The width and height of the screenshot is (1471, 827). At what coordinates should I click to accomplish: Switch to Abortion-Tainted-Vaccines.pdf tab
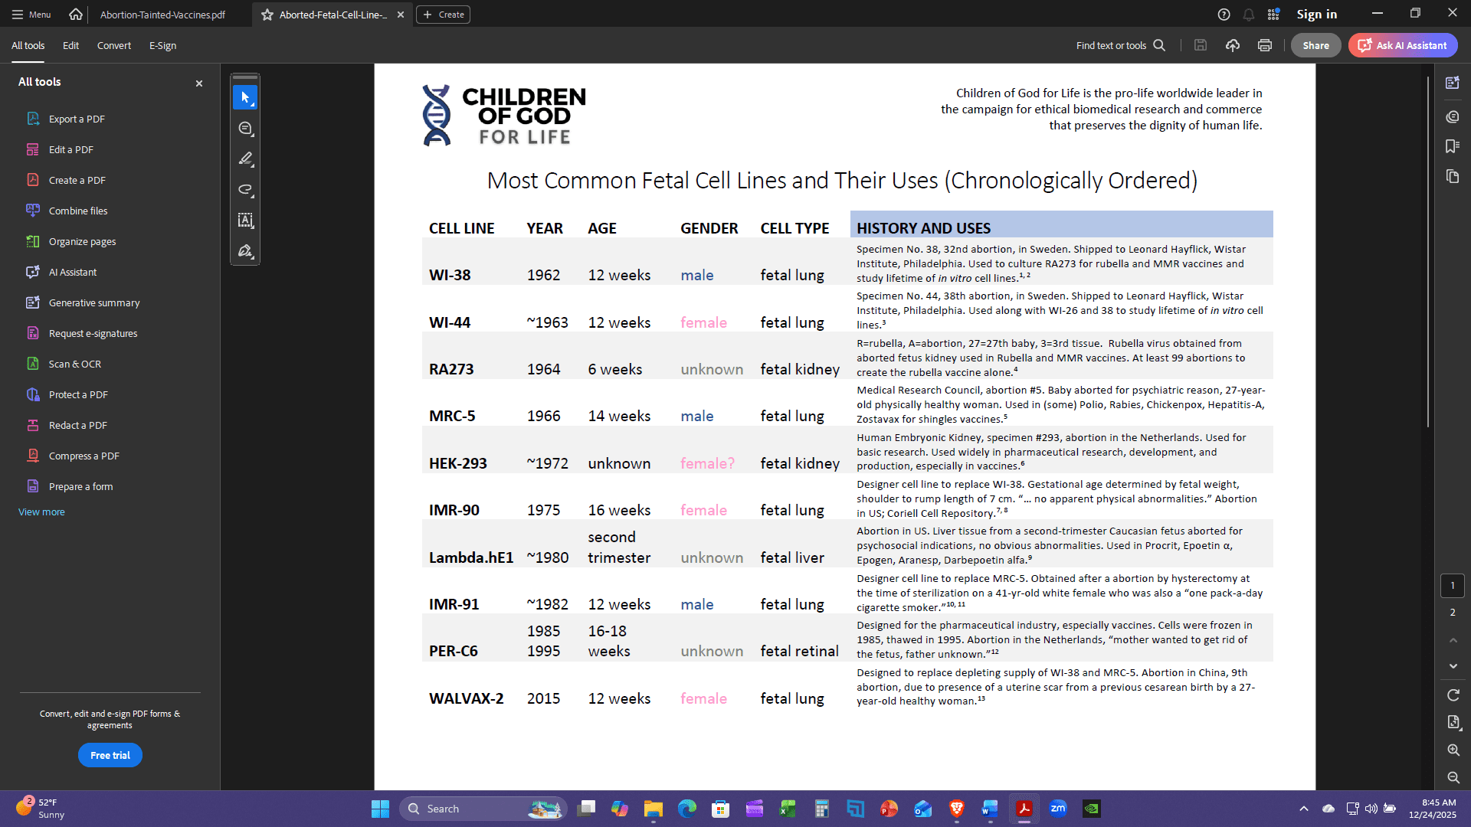click(x=162, y=15)
